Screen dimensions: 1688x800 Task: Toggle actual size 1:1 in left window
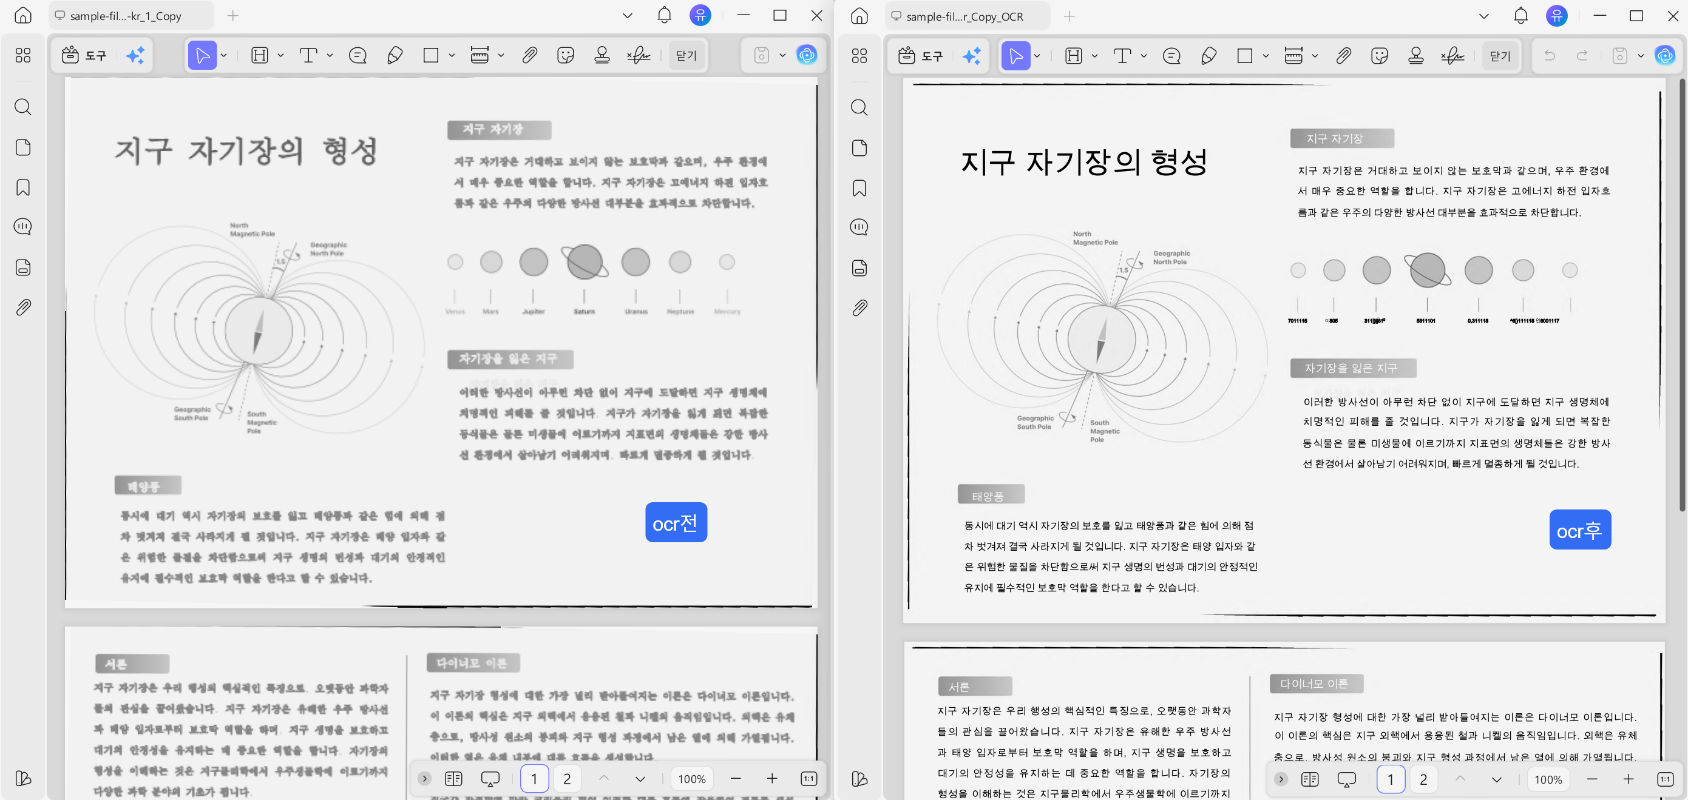[808, 778]
